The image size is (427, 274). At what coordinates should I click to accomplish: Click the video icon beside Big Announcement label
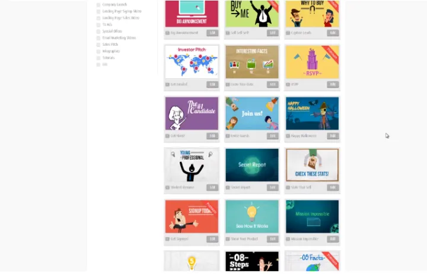tap(167, 33)
